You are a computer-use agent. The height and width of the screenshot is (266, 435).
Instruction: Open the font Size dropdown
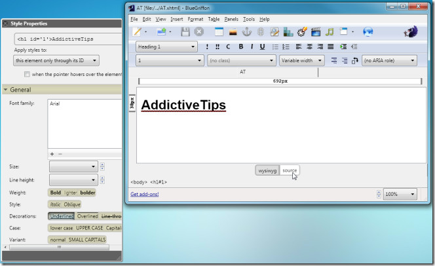73,166
